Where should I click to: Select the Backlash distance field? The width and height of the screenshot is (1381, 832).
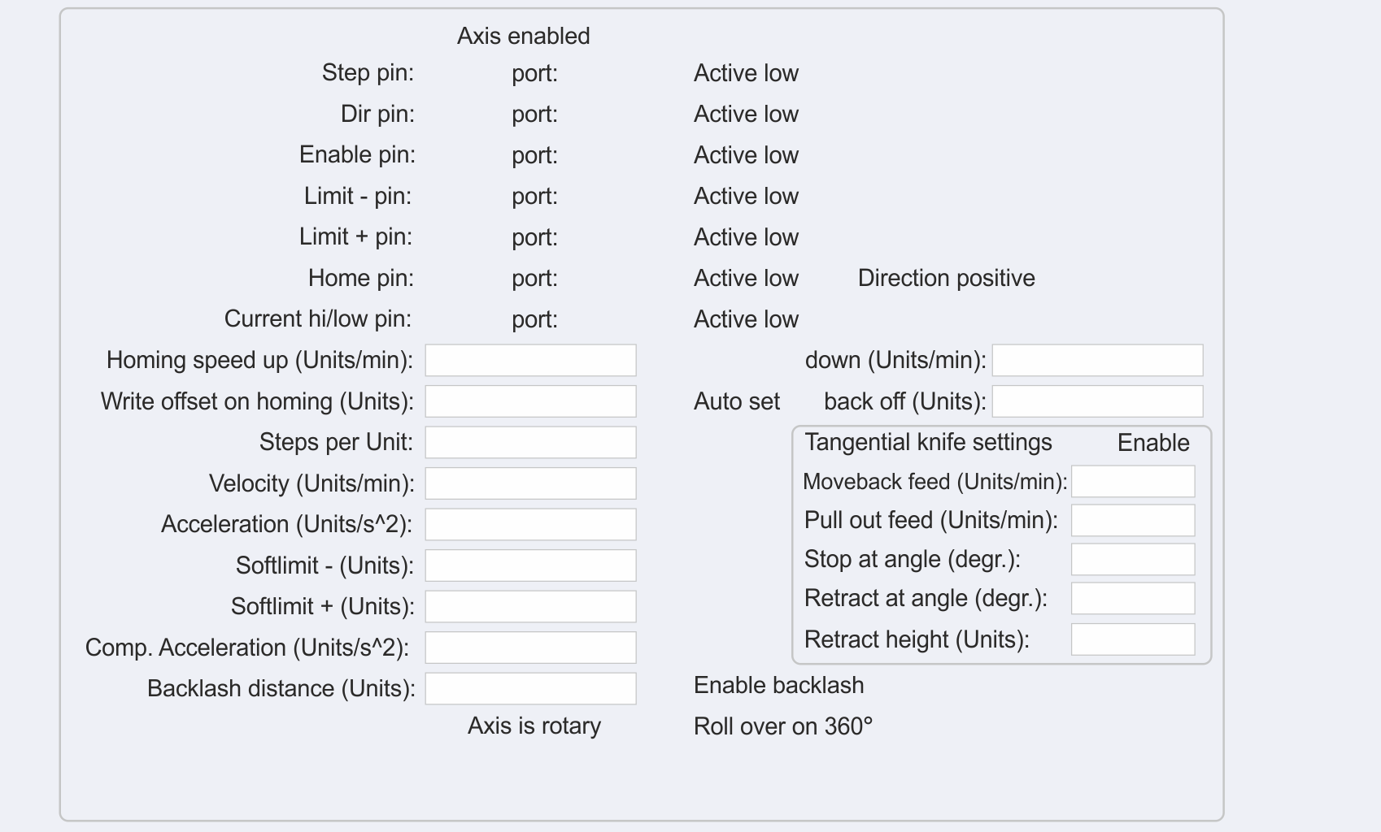click(530, 688)
